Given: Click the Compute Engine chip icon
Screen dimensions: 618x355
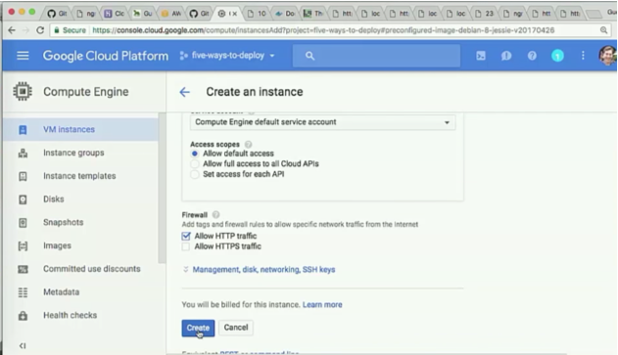Looking at the screenshot, I should coord(23,91).
